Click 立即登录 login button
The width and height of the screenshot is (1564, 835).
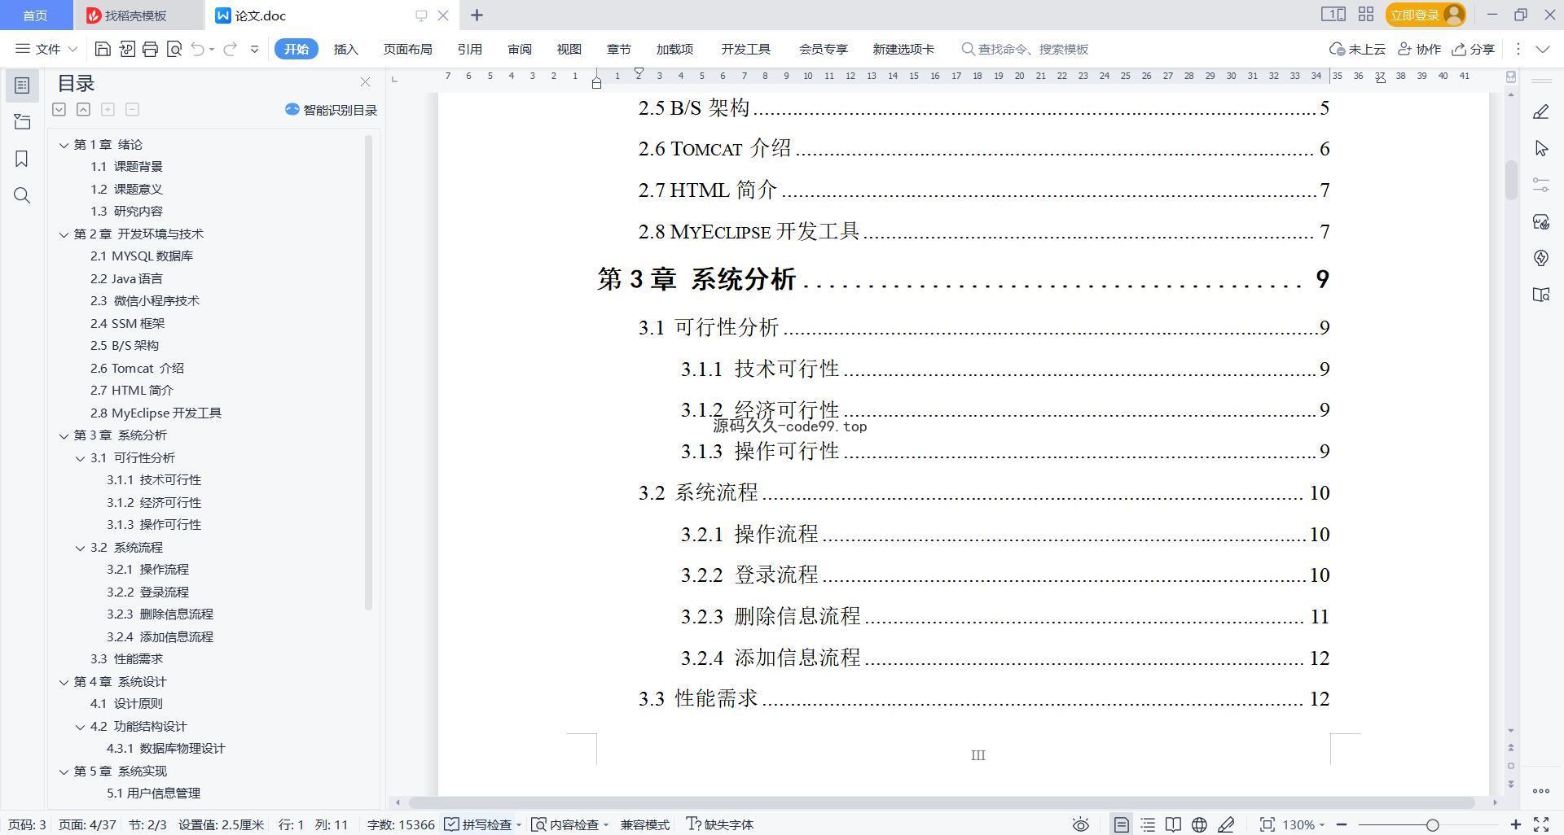click(1426, 15)
